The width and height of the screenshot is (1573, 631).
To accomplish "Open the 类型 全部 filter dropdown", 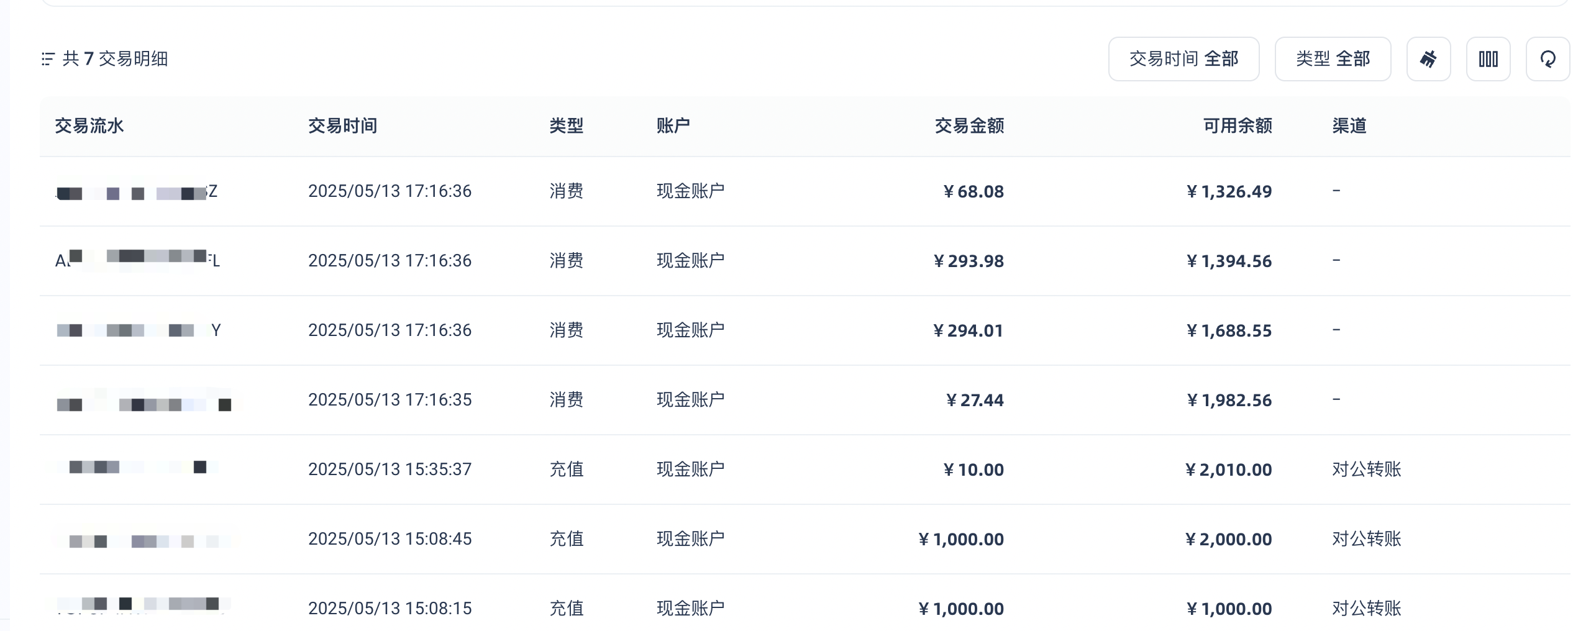I will point(1333,59).
